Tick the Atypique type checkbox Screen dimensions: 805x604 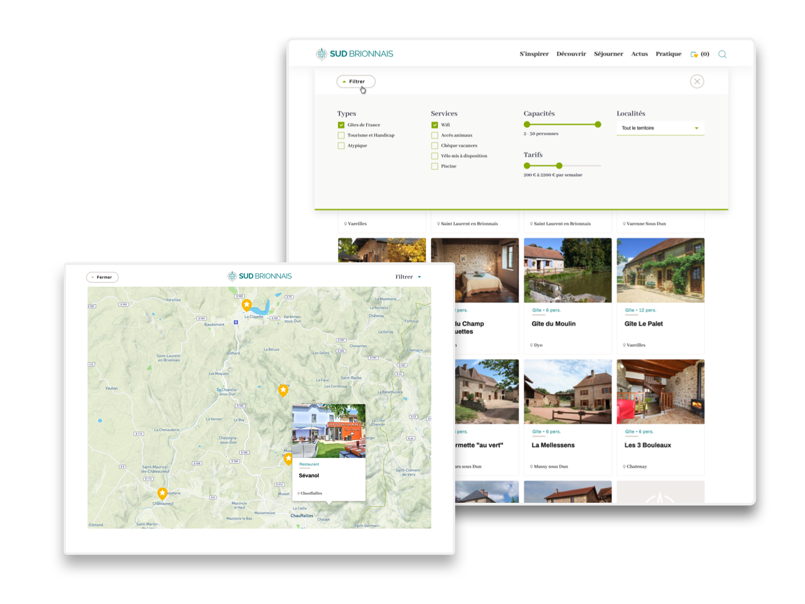341,146
